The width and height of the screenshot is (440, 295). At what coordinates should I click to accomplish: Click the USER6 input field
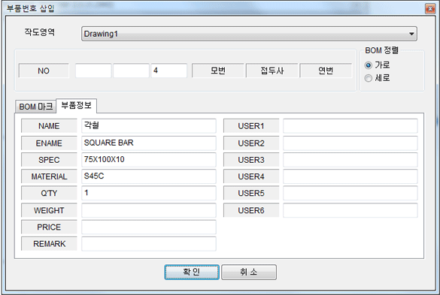pos(350,210)
